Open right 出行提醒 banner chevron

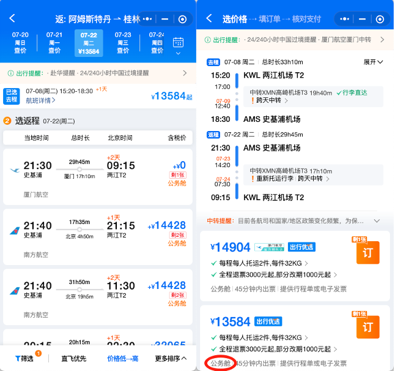(x=382, y=40)
